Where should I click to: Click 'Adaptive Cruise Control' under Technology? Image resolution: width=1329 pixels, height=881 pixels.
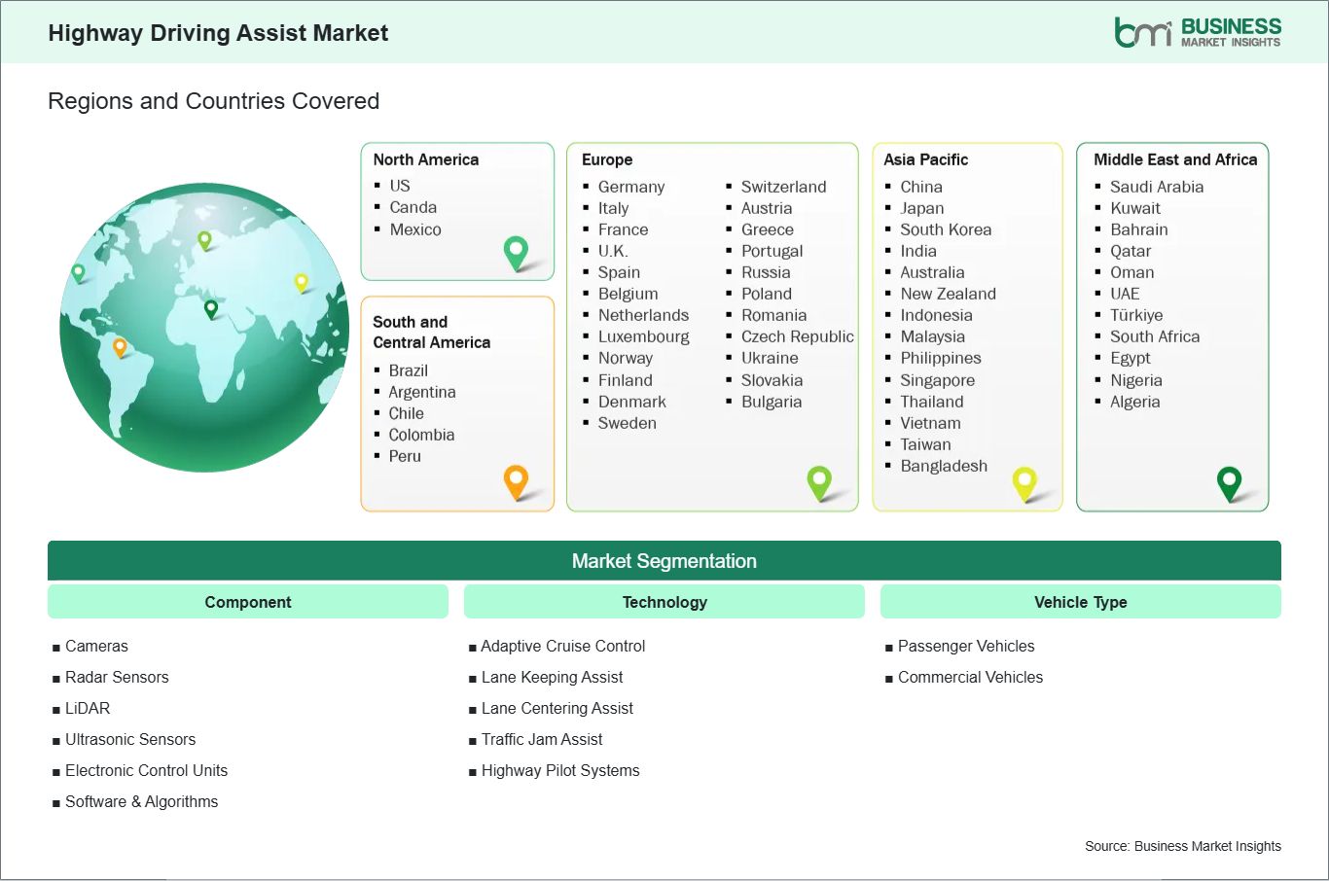tap(563, 646)
